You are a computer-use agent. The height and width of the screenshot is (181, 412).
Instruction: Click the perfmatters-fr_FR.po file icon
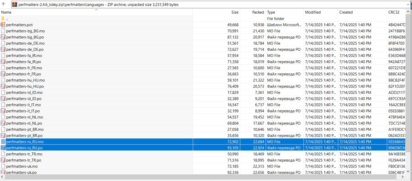tap(3, 74)
